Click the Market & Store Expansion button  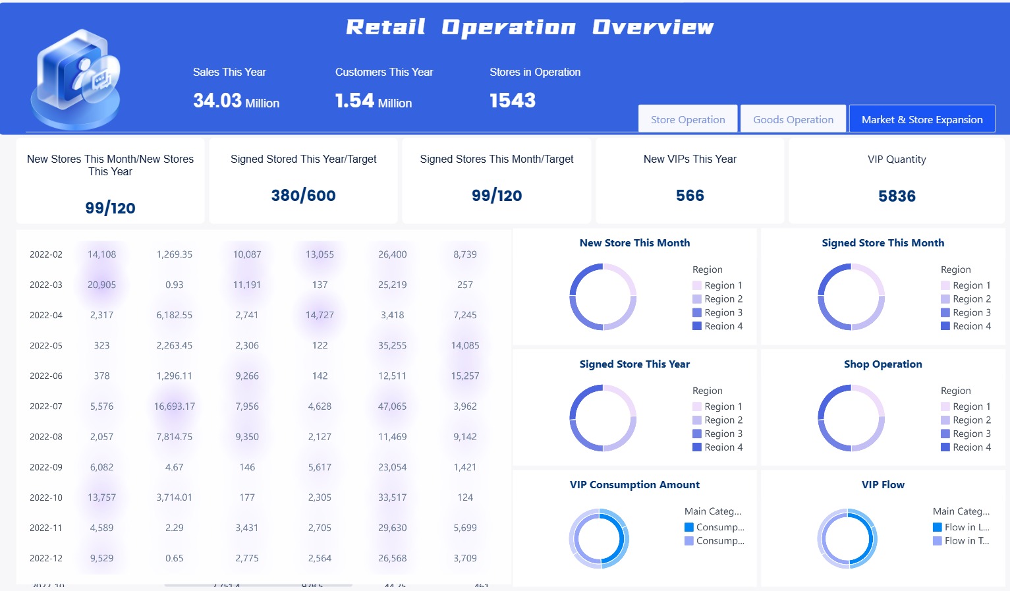click(922, 119)
